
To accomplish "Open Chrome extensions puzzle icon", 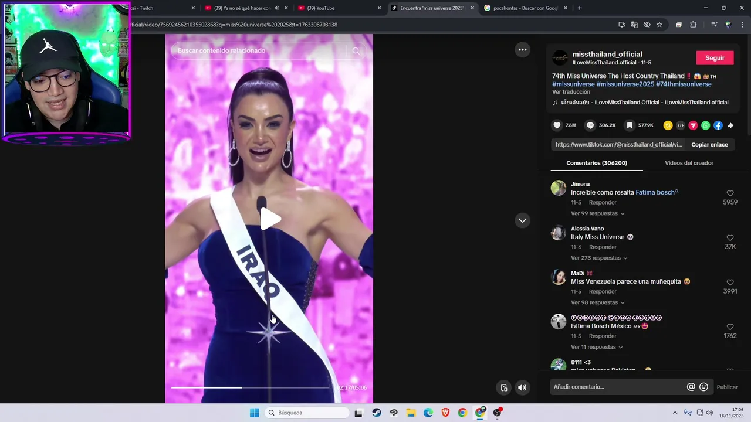I will coord(694,25).
